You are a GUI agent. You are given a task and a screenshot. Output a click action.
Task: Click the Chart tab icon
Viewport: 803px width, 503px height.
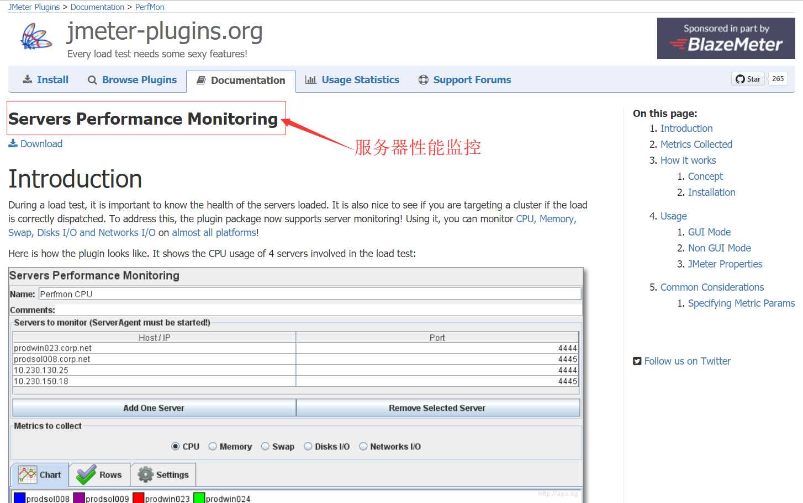click(28, 474)
